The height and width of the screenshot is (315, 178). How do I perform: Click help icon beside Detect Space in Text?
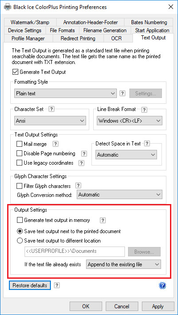click(x=147, y=144)
